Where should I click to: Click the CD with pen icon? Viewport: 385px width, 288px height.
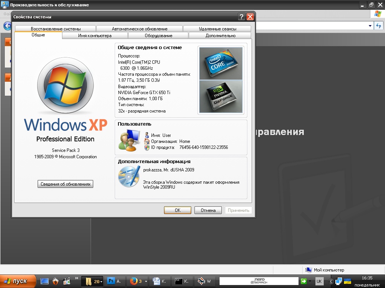pos(129,176)
